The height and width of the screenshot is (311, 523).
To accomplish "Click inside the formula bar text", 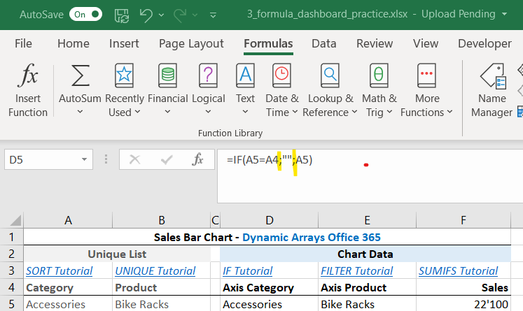I will coord(270,160).
